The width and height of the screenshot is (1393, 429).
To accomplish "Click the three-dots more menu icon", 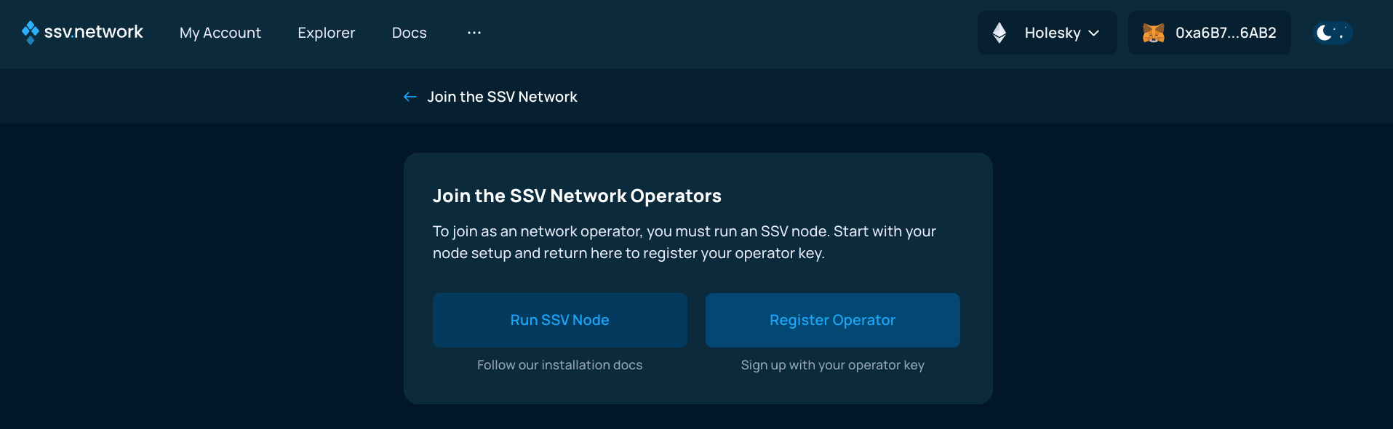I will pyautogui.click(x=474, y=33).
